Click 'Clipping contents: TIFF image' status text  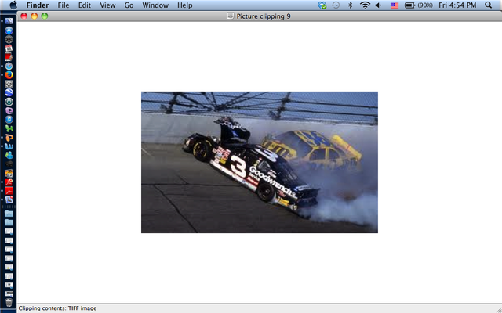[57, 308]
